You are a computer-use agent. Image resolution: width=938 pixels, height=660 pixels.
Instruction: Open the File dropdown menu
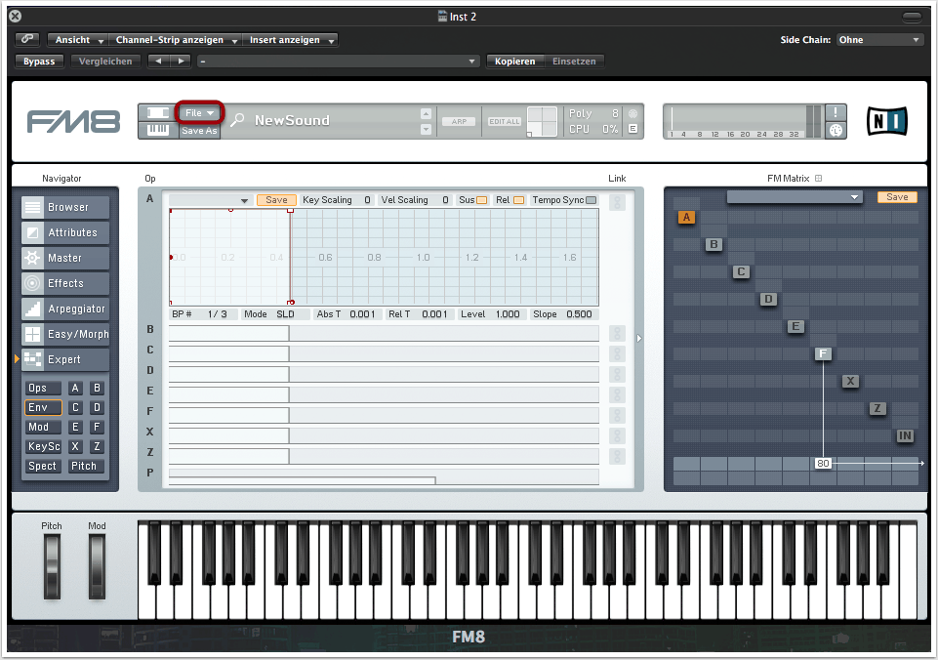(199, 113)
